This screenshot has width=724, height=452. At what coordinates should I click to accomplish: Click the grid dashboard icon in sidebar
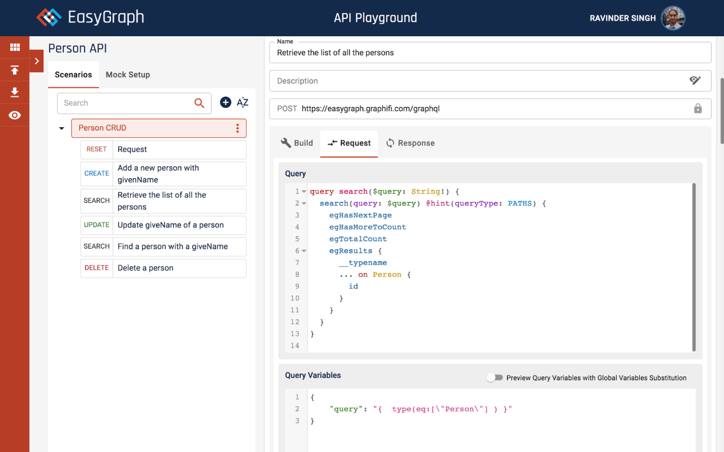(15, 47)
